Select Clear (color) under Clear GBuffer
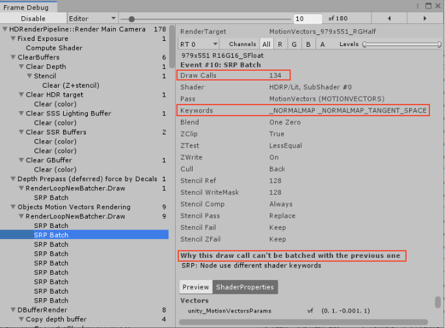Screen dimensions: 445x328 (x=55, y=170)
